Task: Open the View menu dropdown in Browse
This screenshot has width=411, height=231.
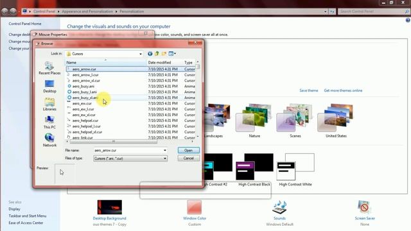Action: click(172, 54)
